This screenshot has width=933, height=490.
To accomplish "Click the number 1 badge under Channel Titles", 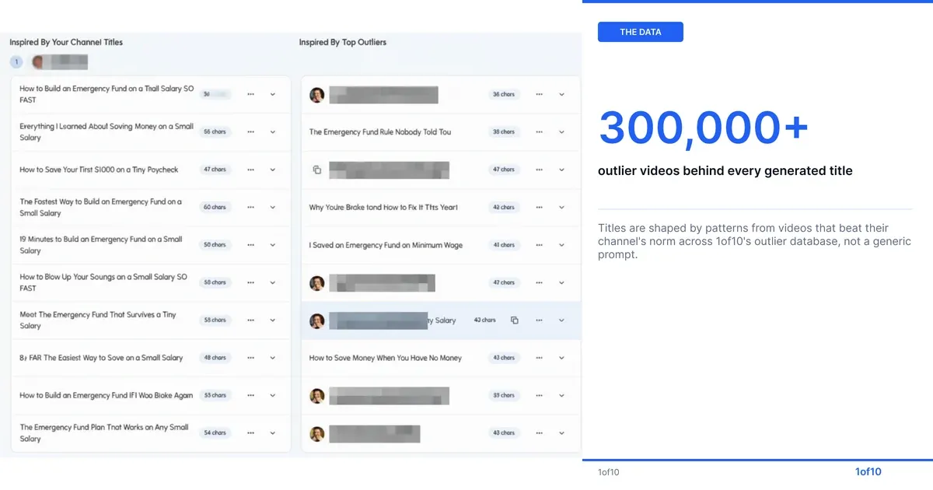I will (16, 62).
